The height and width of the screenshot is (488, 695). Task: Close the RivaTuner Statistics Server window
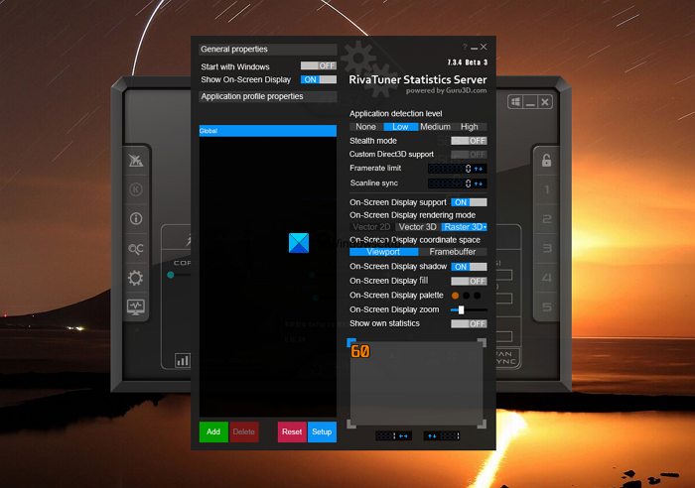pyautogui.click(x=484, y=47)
